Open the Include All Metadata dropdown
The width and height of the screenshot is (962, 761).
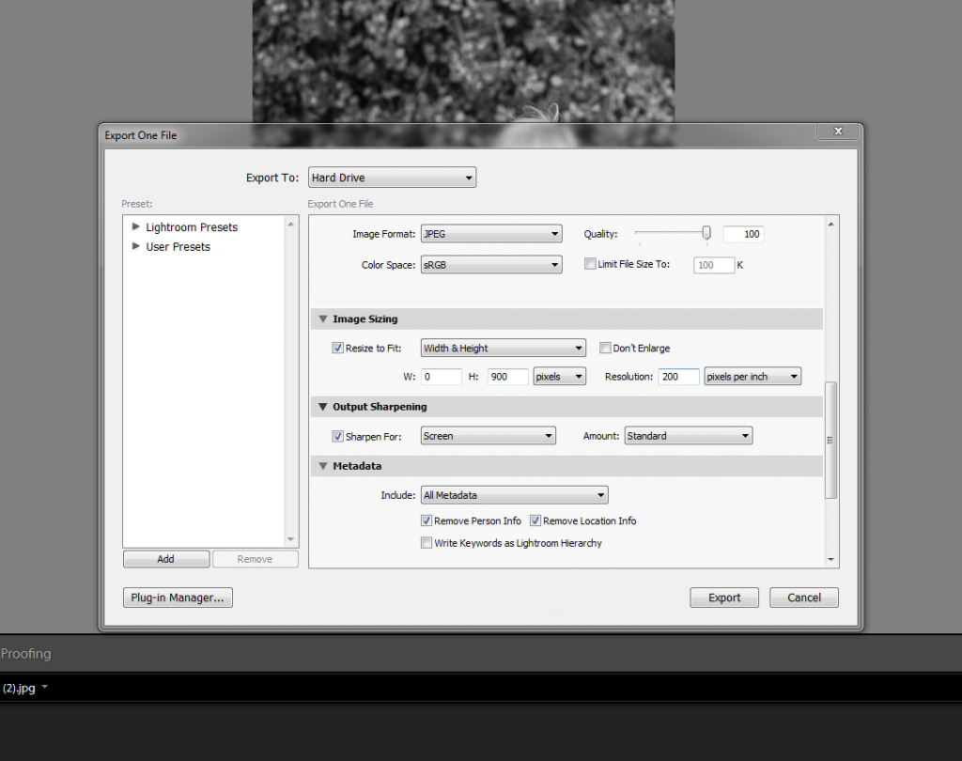tap(514, 495)
